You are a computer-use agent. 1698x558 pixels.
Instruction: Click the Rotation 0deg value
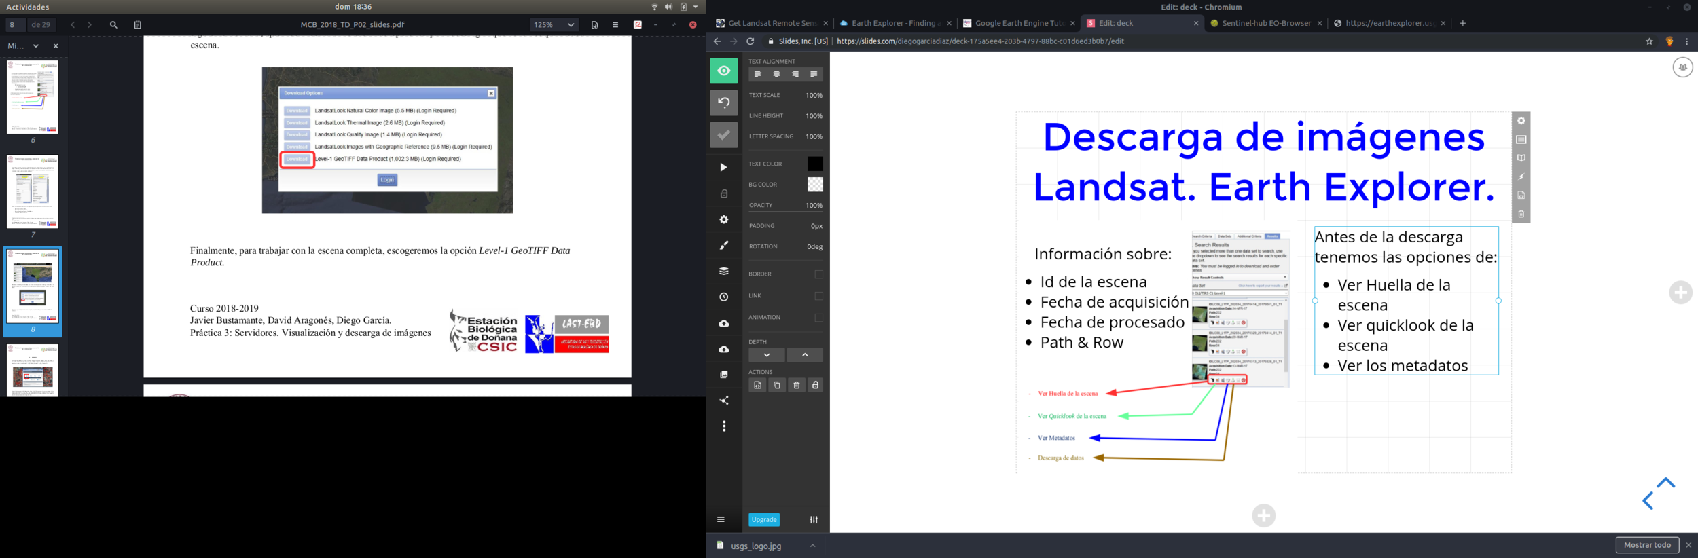[814, 246]
